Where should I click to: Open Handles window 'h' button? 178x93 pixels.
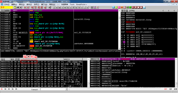tap(68, 7)
